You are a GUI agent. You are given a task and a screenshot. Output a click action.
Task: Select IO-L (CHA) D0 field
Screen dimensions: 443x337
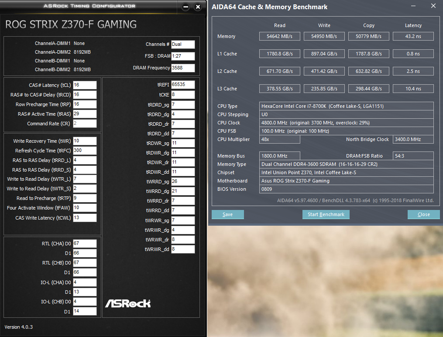tap(85, 282)
